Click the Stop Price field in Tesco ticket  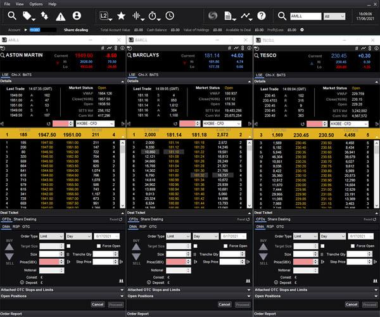pyautogui.click(x=359, y=262)
